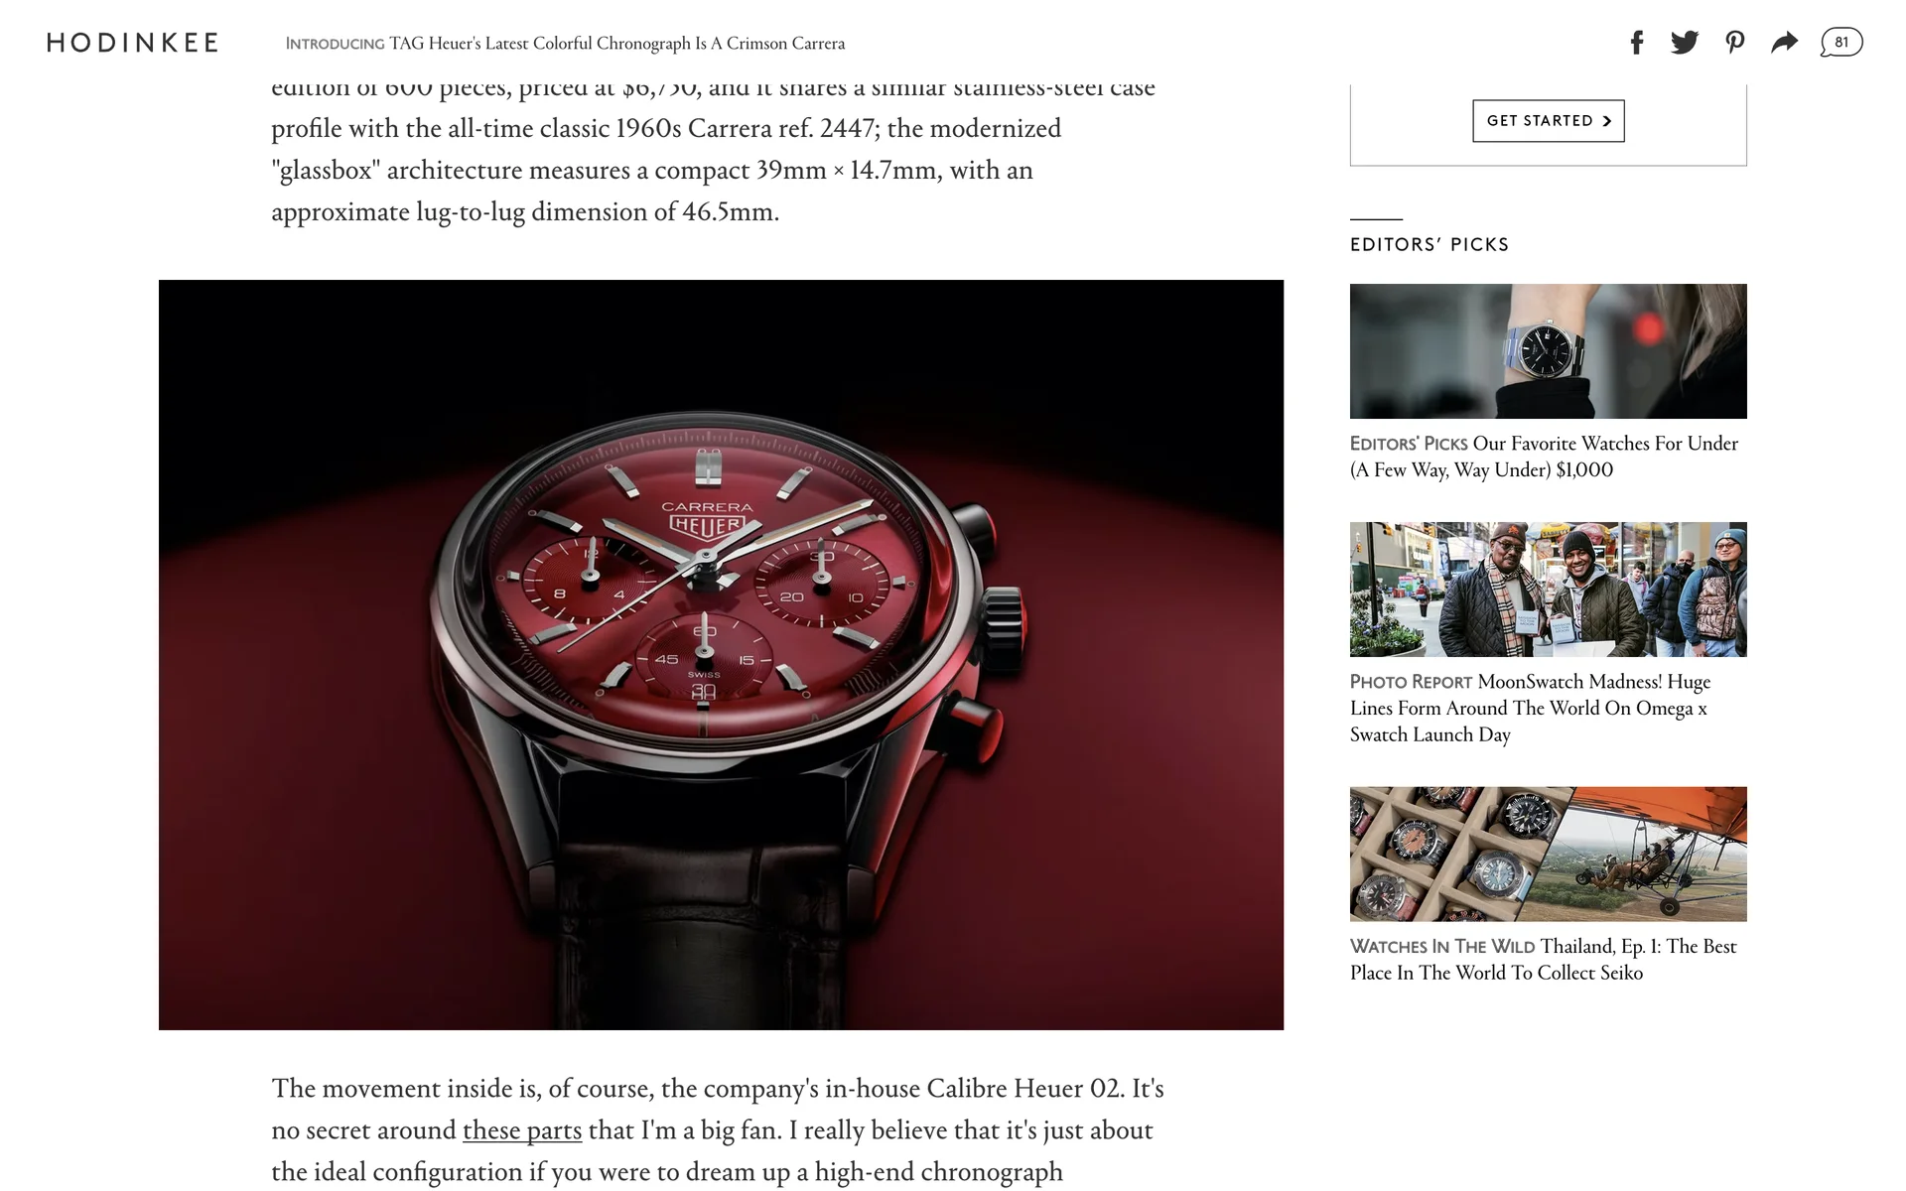Open Our Favorite Watches Under $1,000 article
This screenshot has height=1191, width=1906.
[x=1544, y=457]
